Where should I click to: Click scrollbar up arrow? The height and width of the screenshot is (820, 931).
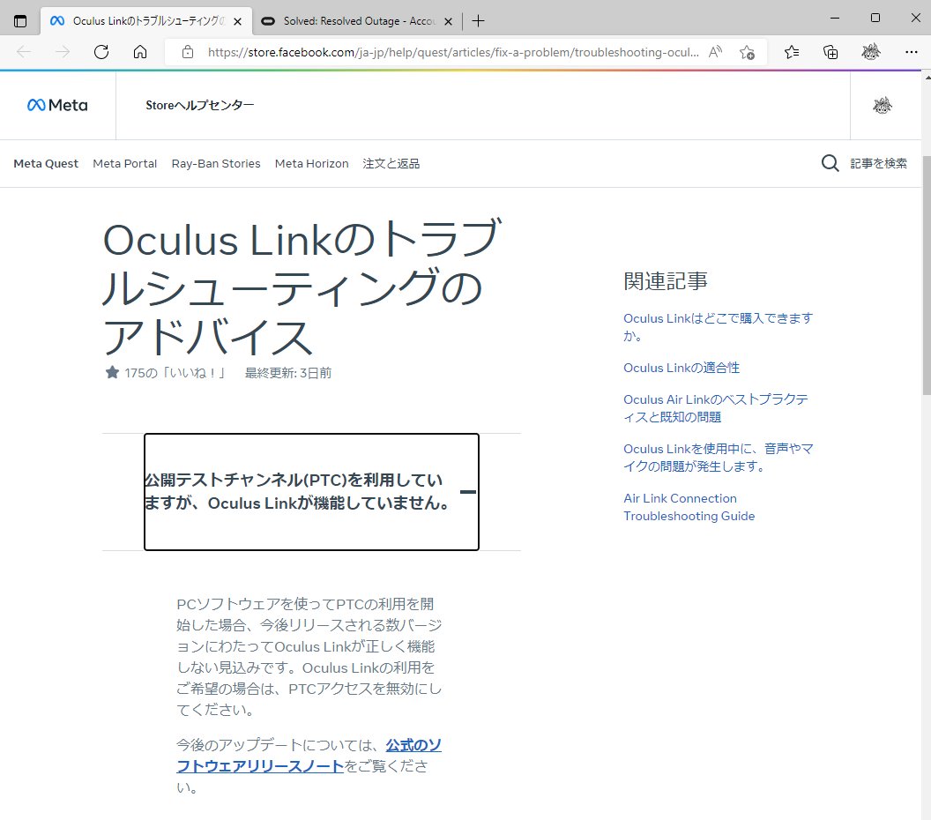click(x=927, y=78)
